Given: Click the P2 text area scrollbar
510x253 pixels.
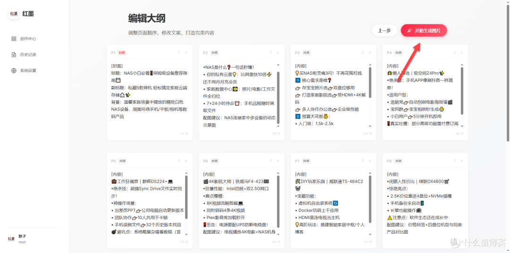Looking at the screenshot, I should pyautogui.click(x=278, y=97).
